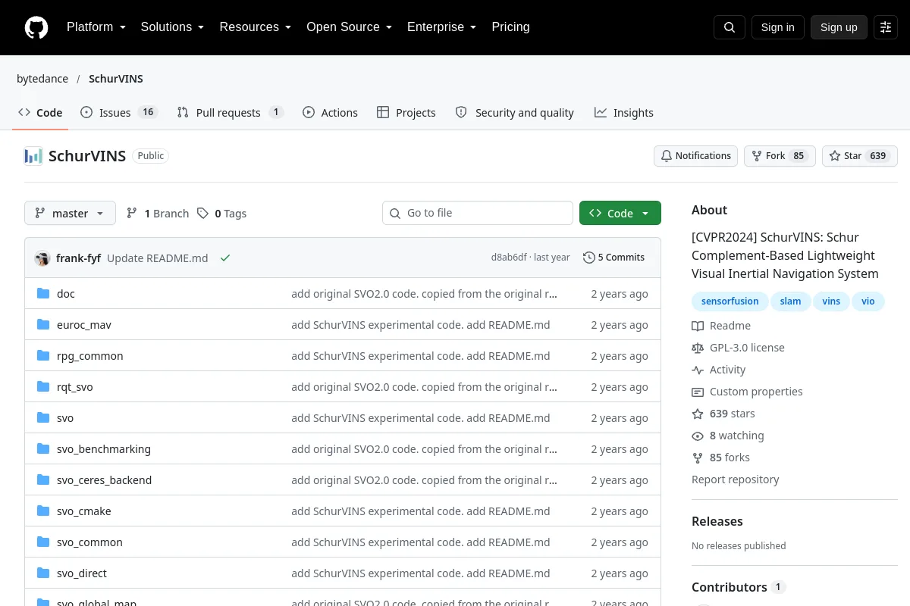Click the svo_cmake folder icon

[43, 511]
